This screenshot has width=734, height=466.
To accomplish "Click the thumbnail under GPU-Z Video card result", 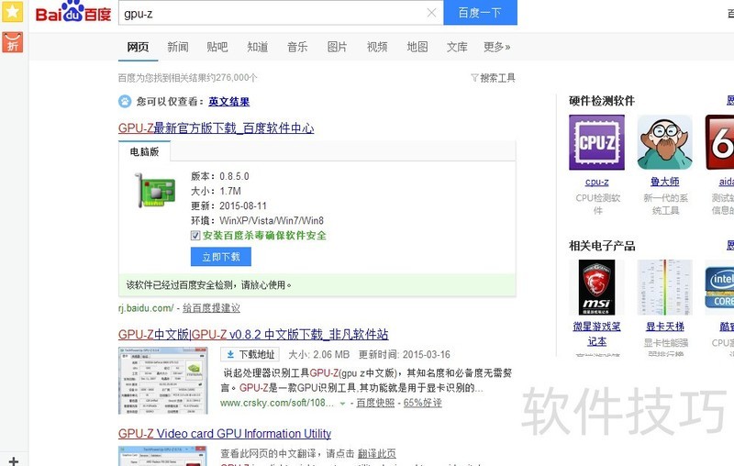I will click(x=163, y=456).
